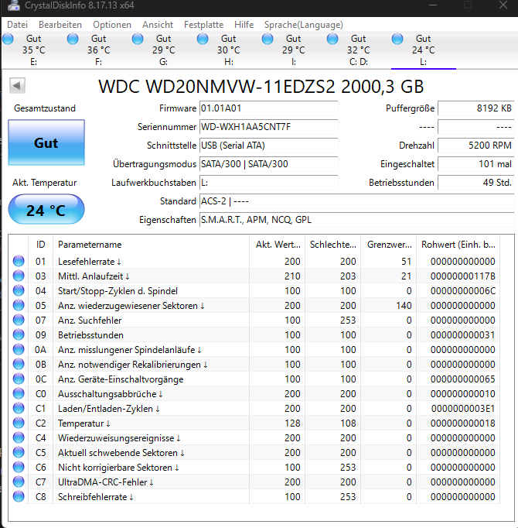Image resolution: width=518 pixels, height=528 pixels.
Task: Click the Eigenschaften field S.M.A.R.T., APM, NCQ, GPL
Action: [357, 220]
